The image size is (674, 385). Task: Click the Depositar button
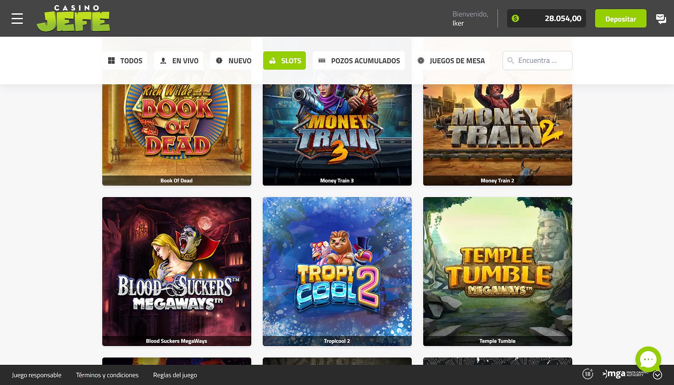620,18
